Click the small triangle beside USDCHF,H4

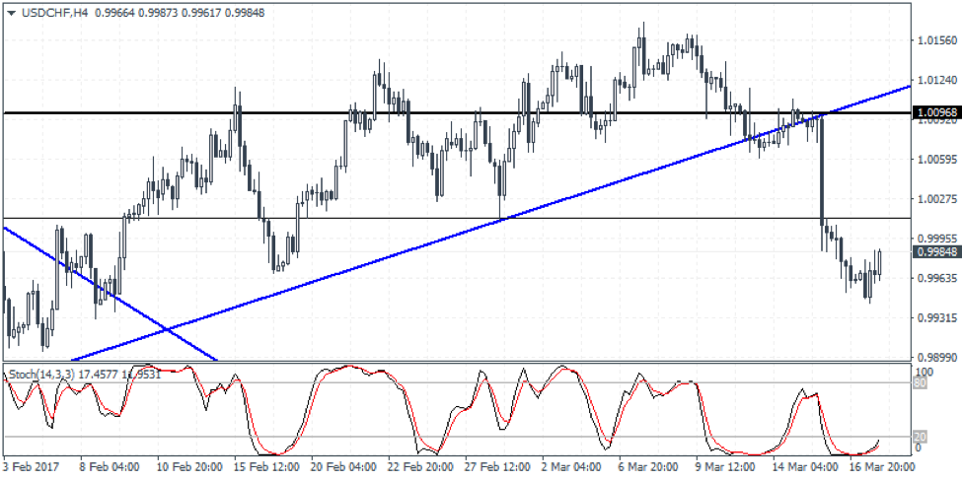11,11
